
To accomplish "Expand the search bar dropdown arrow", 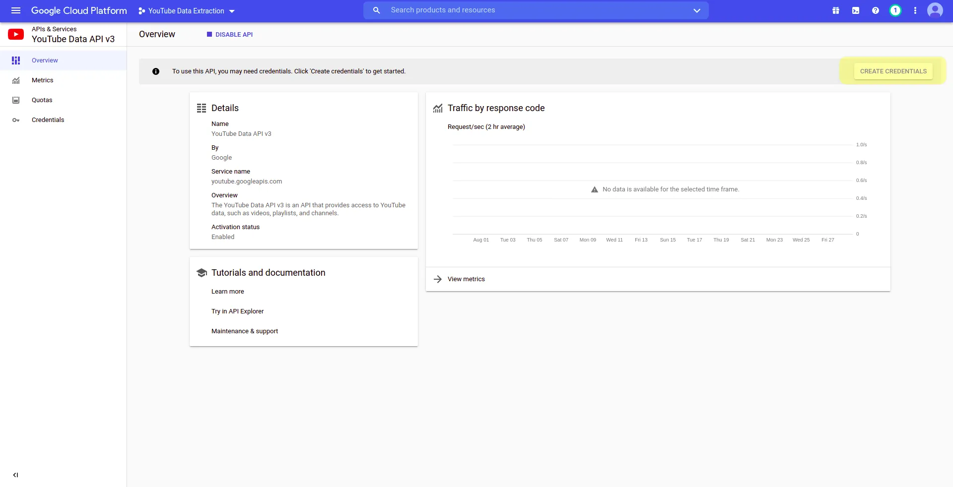I will pyautogui.click(x=697, y=10).
